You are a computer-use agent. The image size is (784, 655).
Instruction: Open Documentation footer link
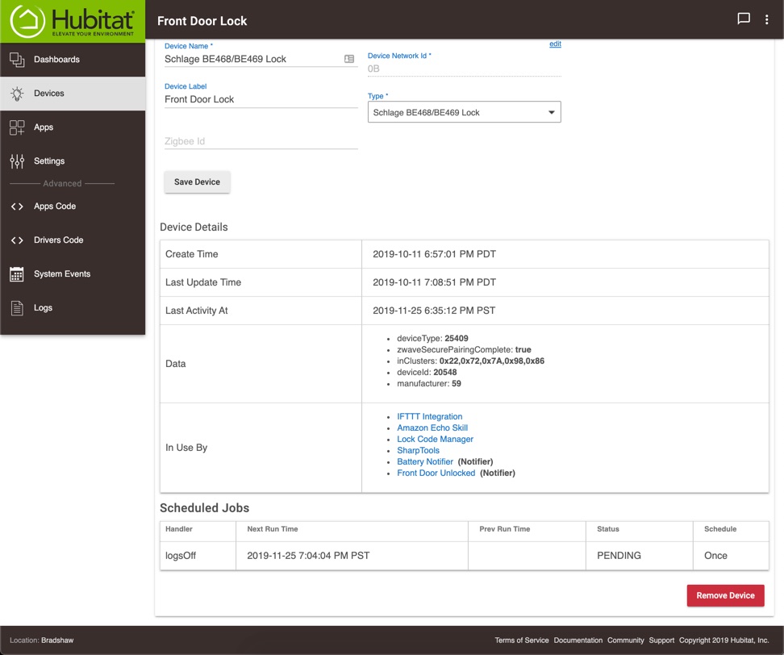coord(578,640)
